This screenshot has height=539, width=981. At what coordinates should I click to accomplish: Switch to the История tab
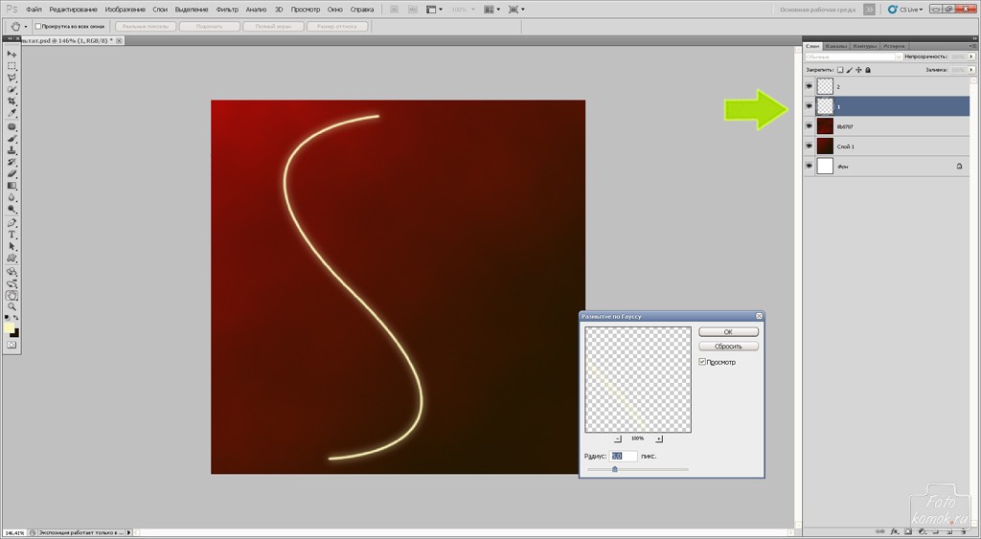point(894,45)
